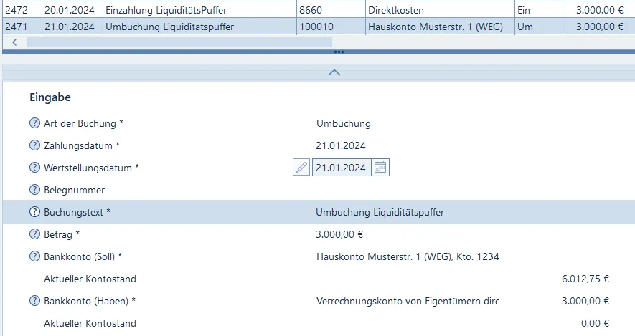Collapse the Eingabe panel with chevron

334,72
